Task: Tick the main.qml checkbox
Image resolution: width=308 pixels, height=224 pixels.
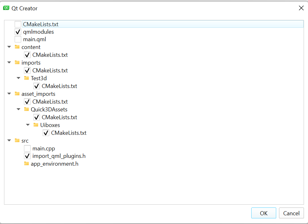Action: tap(18, 39)
